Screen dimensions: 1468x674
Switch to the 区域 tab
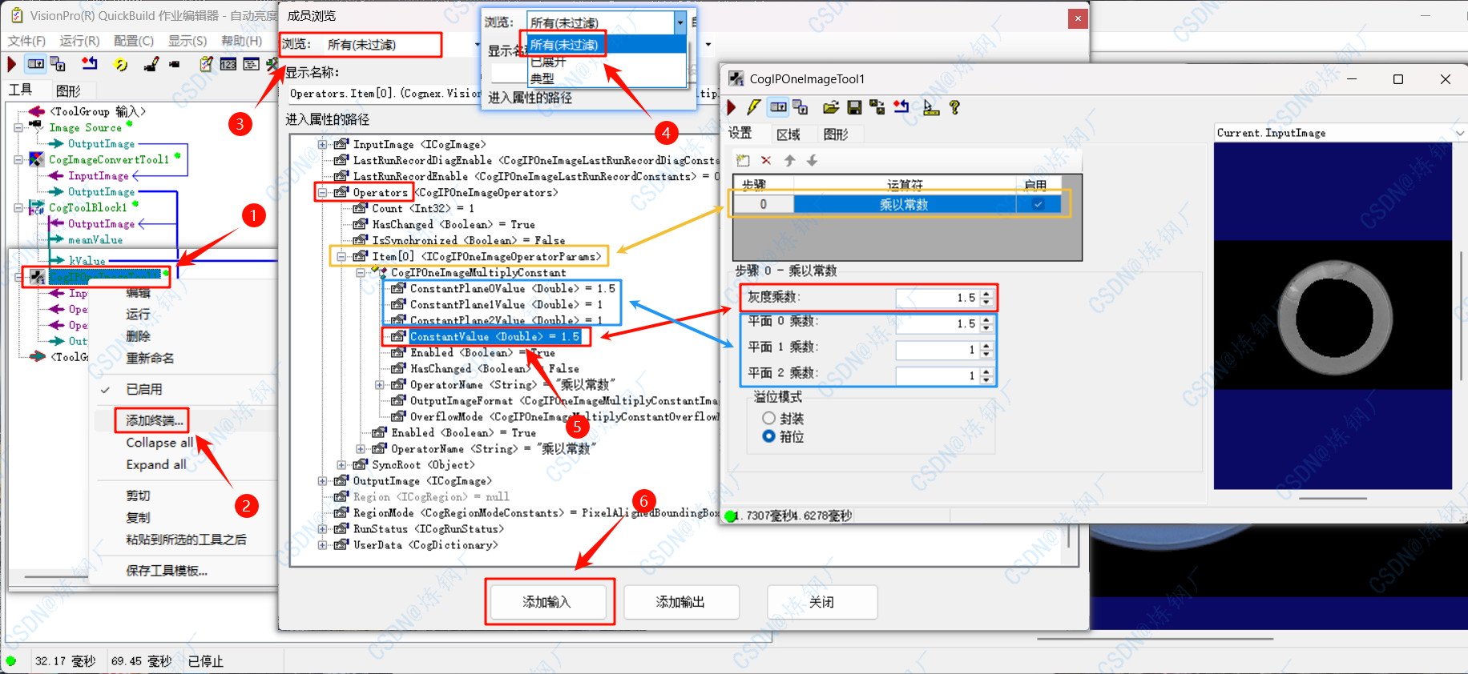[x=788, y=134]
